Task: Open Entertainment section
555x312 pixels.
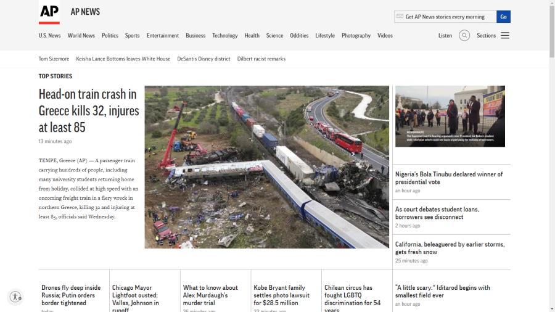Action: pyautogui.click(x=162, y=35)
